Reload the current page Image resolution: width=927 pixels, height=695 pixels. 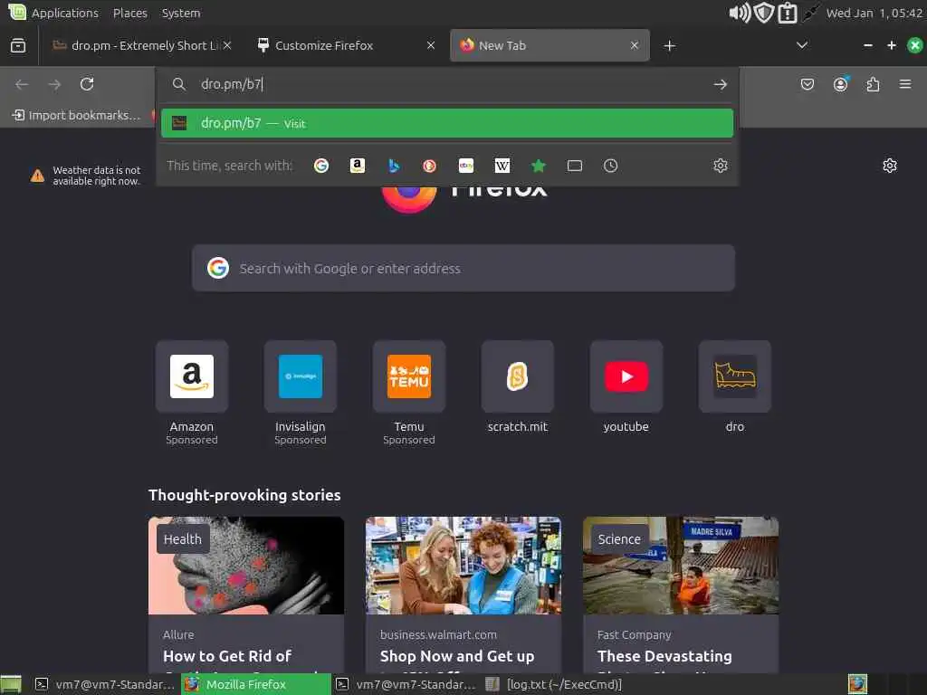coord(87,84)
